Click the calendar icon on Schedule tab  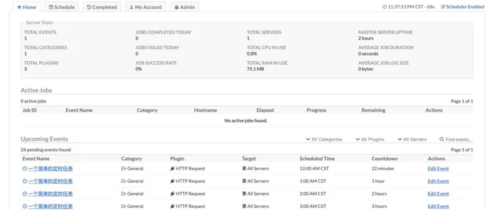[x=51, y=7]
